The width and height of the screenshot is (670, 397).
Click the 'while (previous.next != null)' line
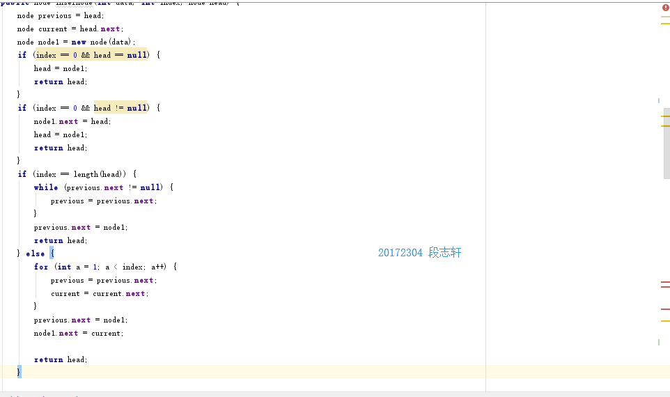103,187
